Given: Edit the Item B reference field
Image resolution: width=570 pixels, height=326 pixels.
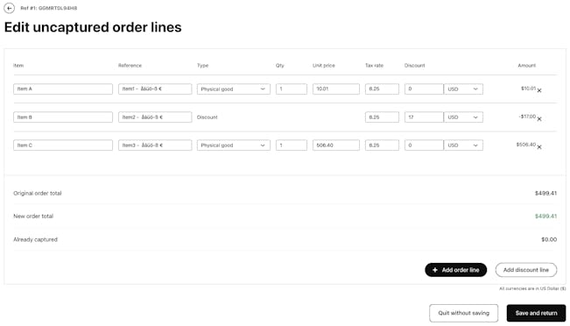Looking at the screenshot, I should pos(155,117).
